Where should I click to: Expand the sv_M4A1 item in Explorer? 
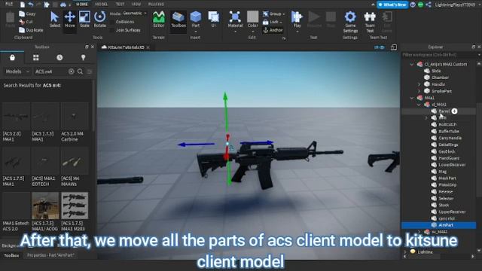tap(419, 232)
